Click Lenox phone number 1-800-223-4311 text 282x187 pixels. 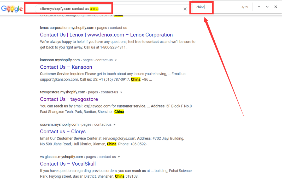(113, 47)
